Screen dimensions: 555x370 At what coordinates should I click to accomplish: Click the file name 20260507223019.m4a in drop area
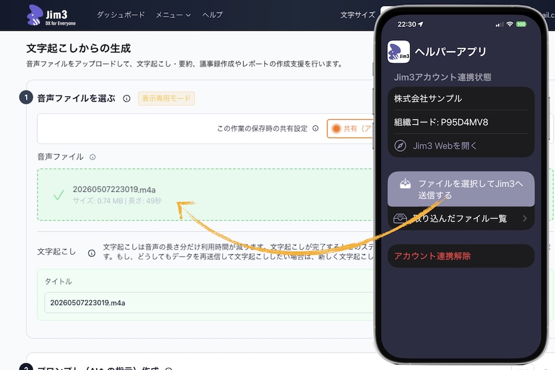114,189
